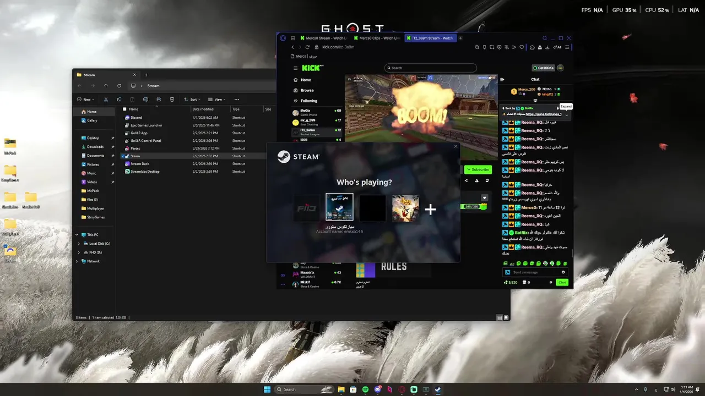Select Parsec shortcut in file list

click(198, 148)
